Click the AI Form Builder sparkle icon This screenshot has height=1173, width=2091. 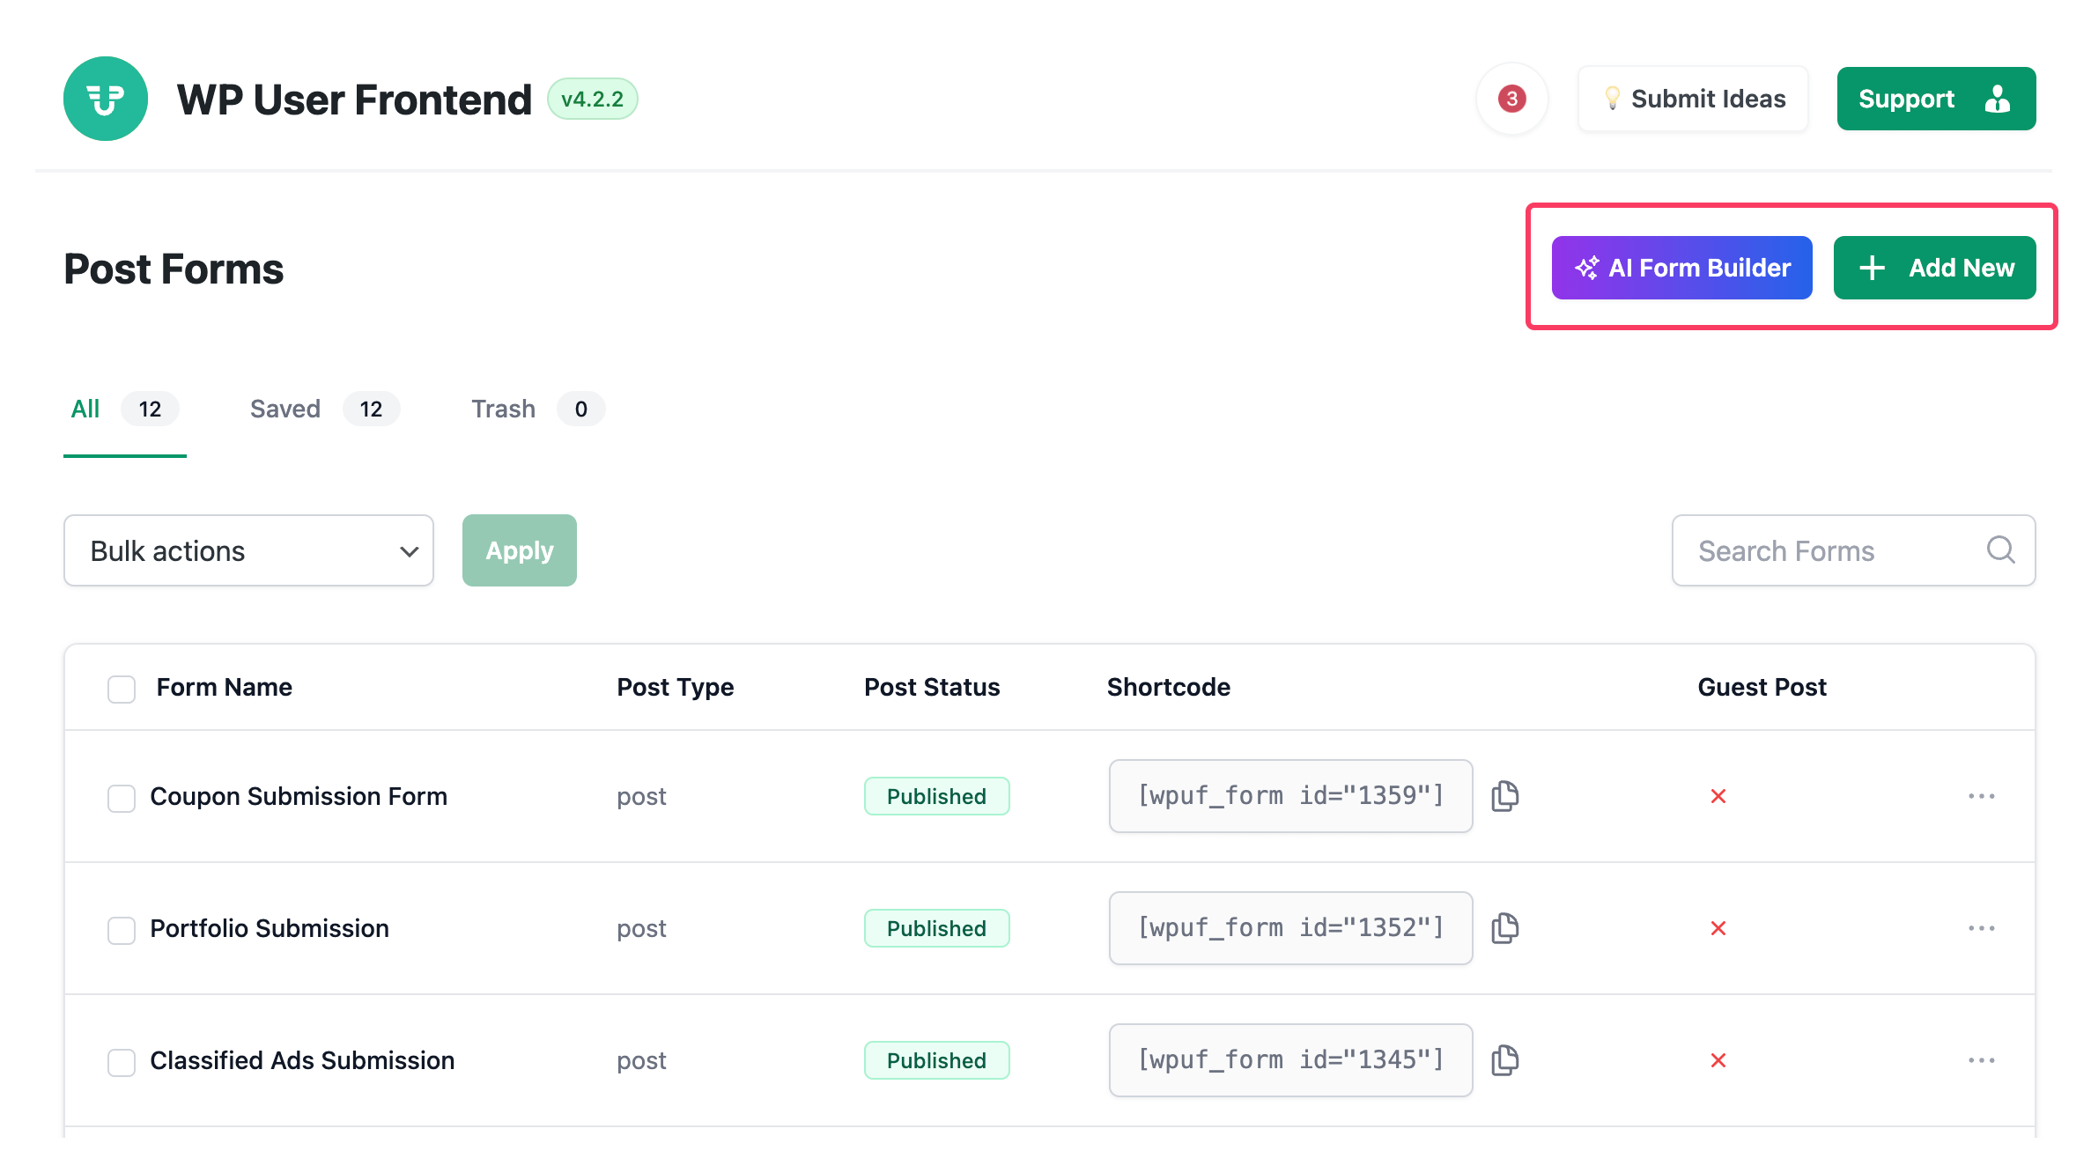pyautogui.click(x=1585, y=267)
